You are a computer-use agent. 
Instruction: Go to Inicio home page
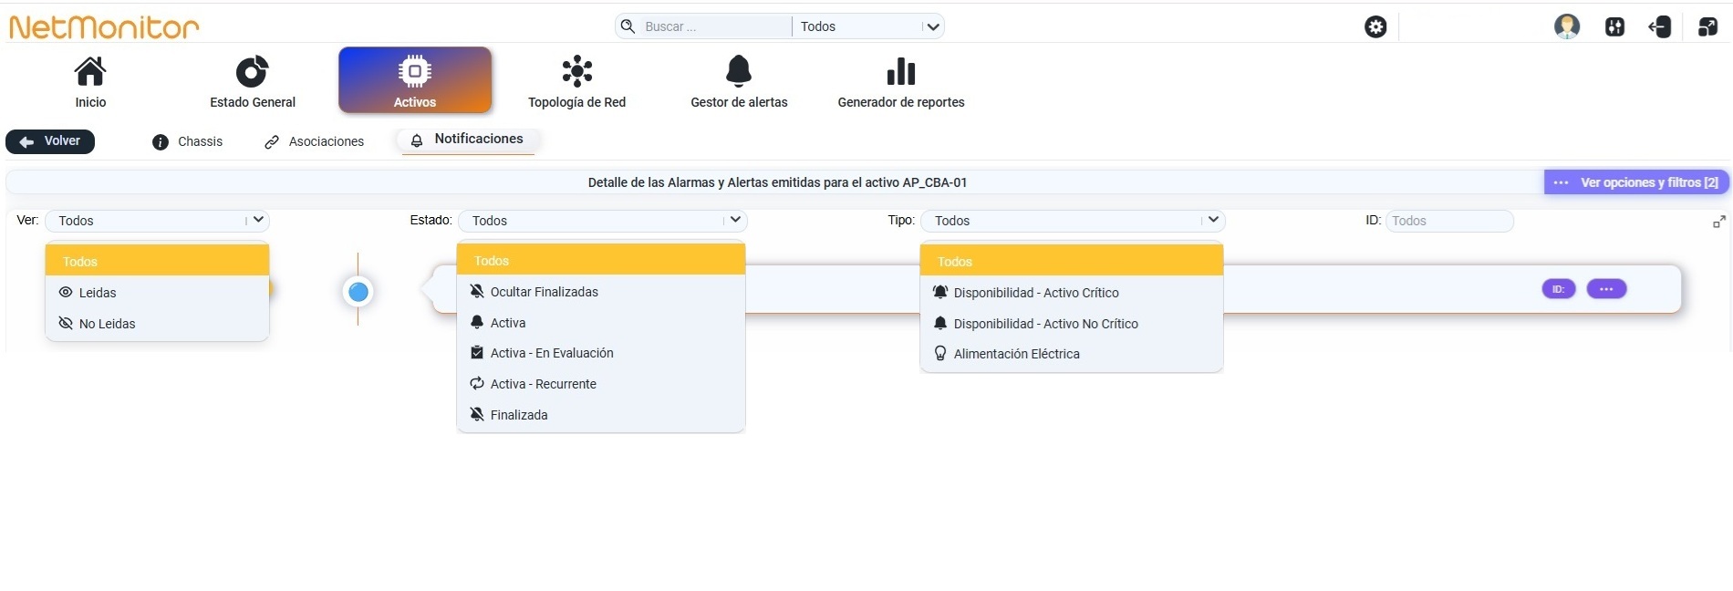click(90, 82)
